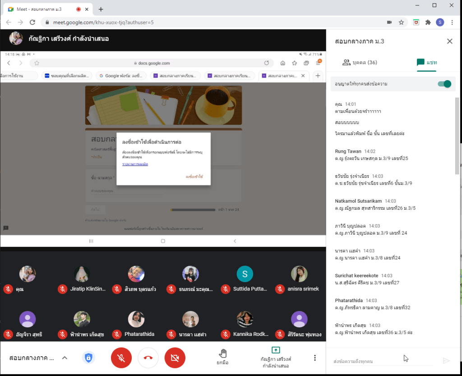
Task: Click the presenting now button
Action: click(276, 358)
